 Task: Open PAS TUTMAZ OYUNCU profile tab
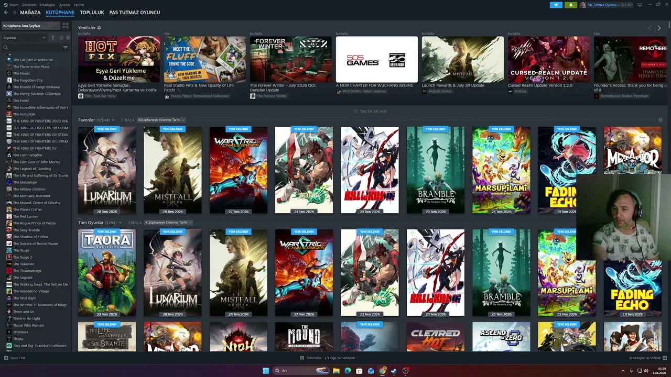pos(134,13)
